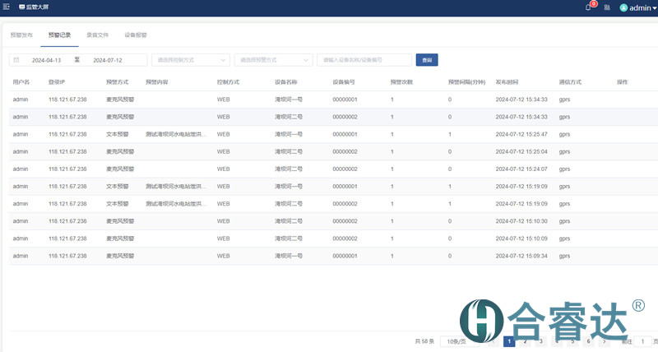Open the warning method dropdown
Screen dimensions: 658x352
273,60
